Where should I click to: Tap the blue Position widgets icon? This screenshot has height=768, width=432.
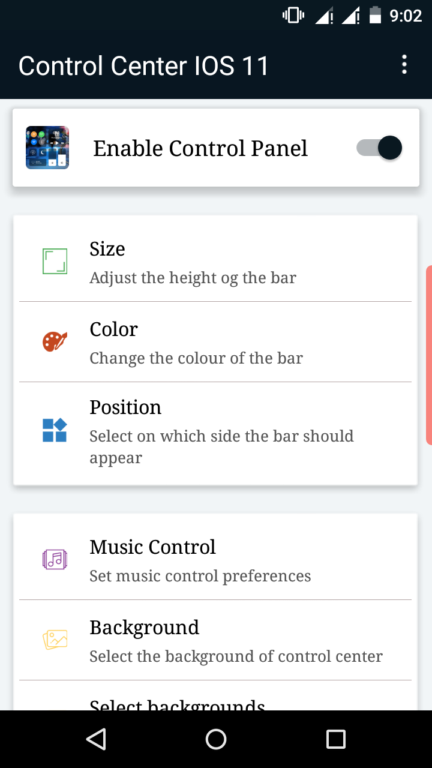tap(55, 430)
